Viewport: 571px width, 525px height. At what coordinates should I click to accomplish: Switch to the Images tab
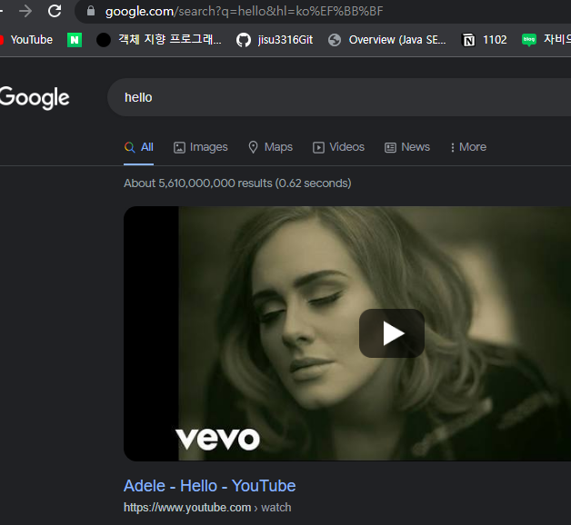(x=201, y=147)
